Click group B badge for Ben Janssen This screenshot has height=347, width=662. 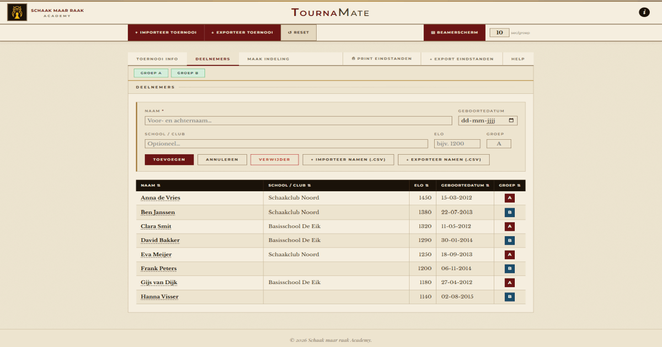coord(510,213)
